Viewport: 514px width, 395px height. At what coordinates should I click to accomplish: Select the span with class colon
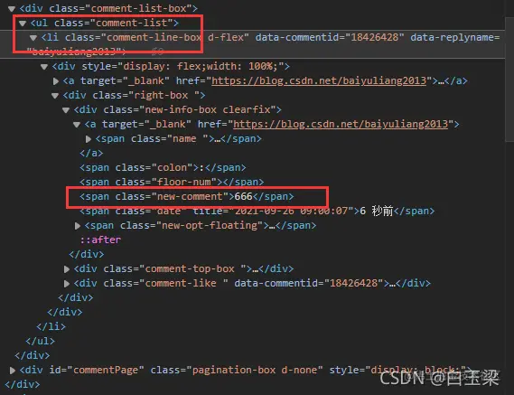pyautogui.click(x=163, y=167)
